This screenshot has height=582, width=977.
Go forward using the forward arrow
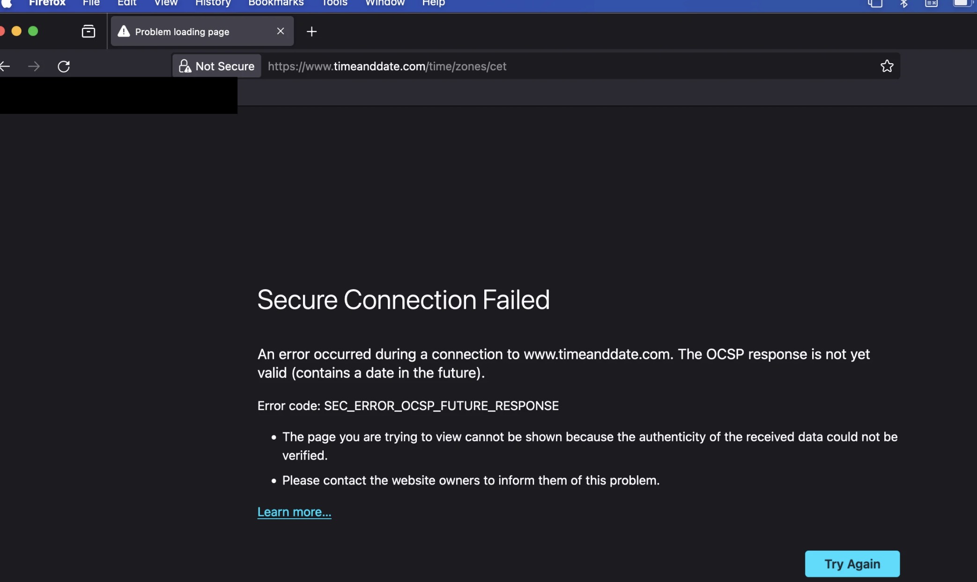click(34, 66)
